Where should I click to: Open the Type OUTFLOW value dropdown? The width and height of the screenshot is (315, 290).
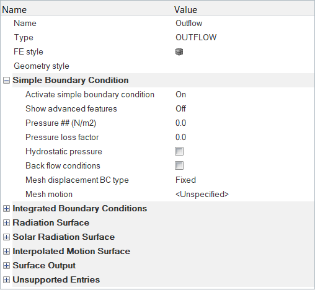[x=244, y=38]
